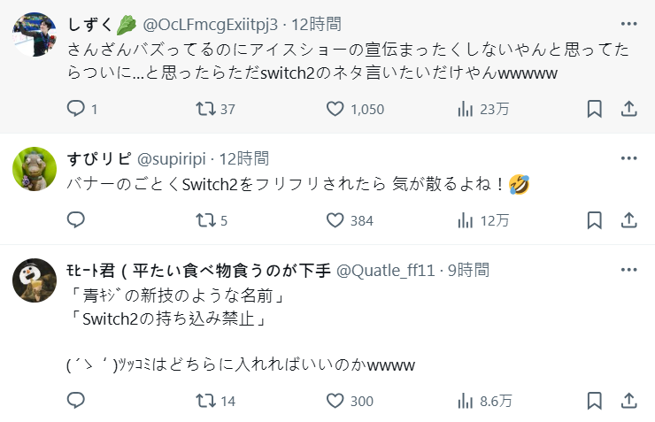
Task: Share Quatle_ff11's tweet
Action: tap(628, 401)
